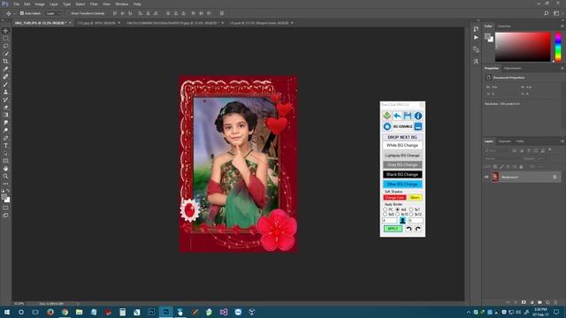Screen dimensions: 566x318
Task: Select the Gradient tool
Action: click(5, 115)
